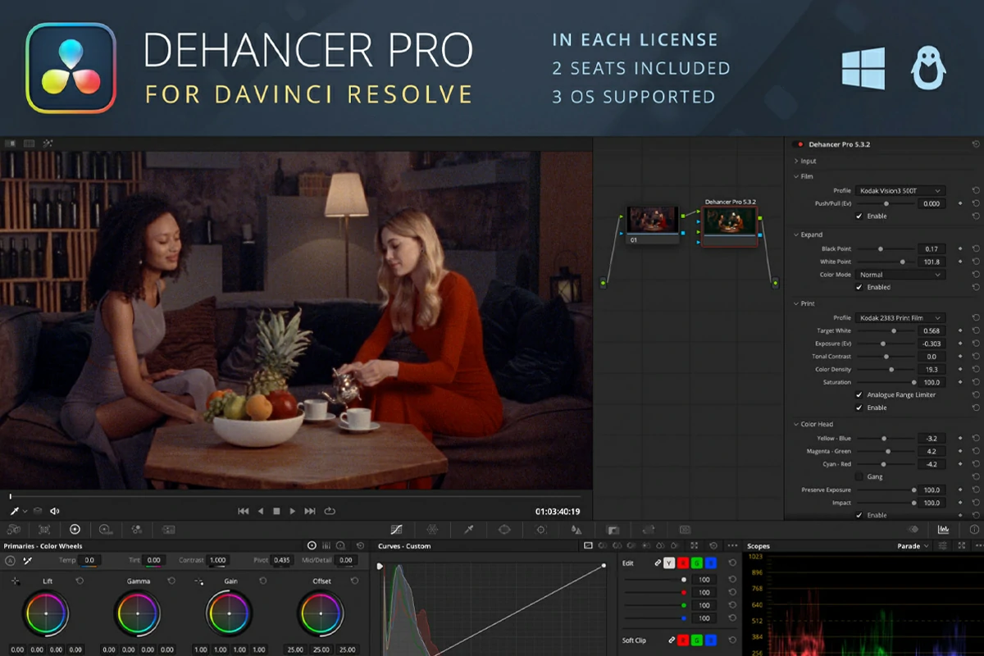Select the viewer qualifier eyedropper tool
Viewport: 984px width, 656px height.
(13, 511)
